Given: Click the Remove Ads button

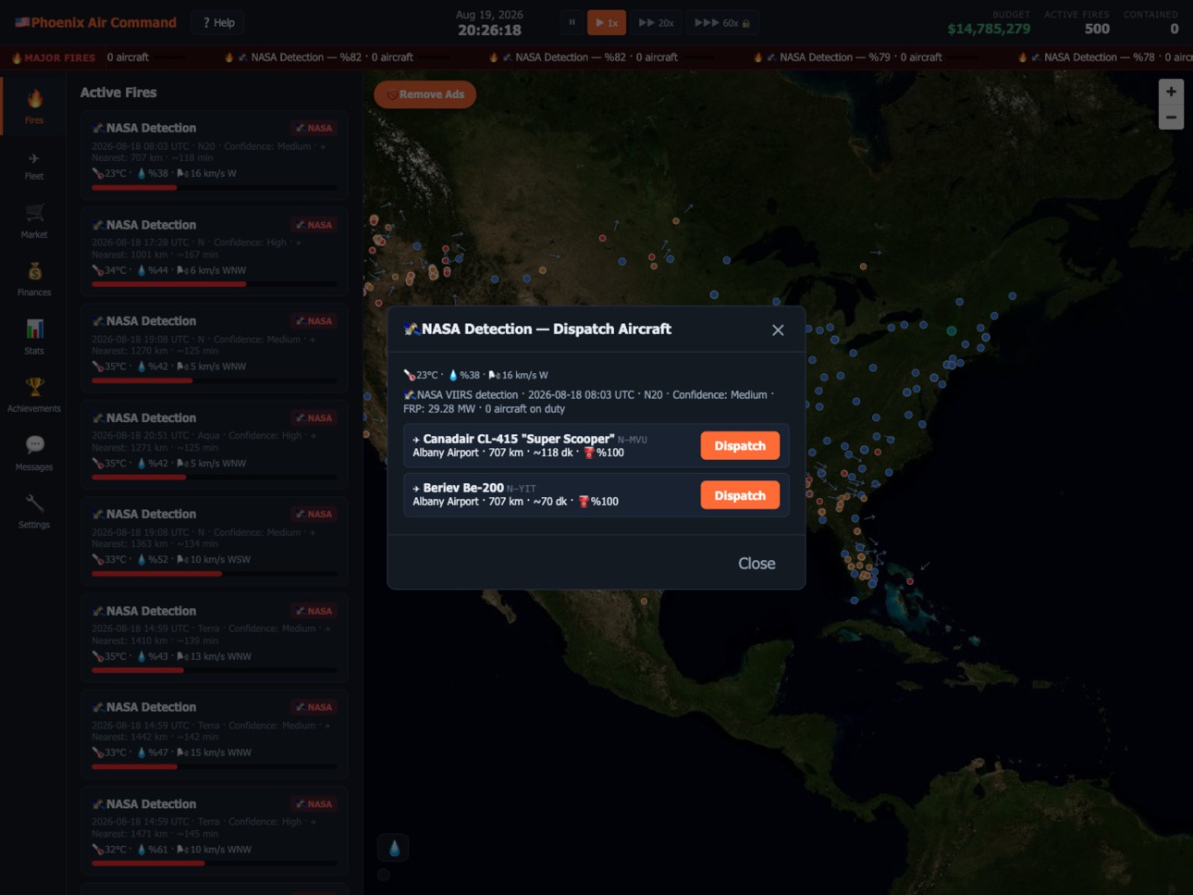Looking at the screenshot, I should [425, 94].
